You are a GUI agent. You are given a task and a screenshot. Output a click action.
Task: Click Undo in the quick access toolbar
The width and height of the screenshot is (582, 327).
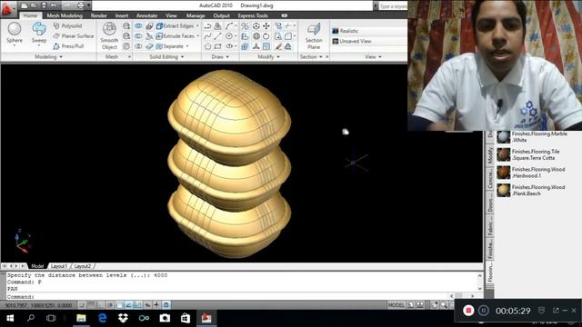pos(54,5)
